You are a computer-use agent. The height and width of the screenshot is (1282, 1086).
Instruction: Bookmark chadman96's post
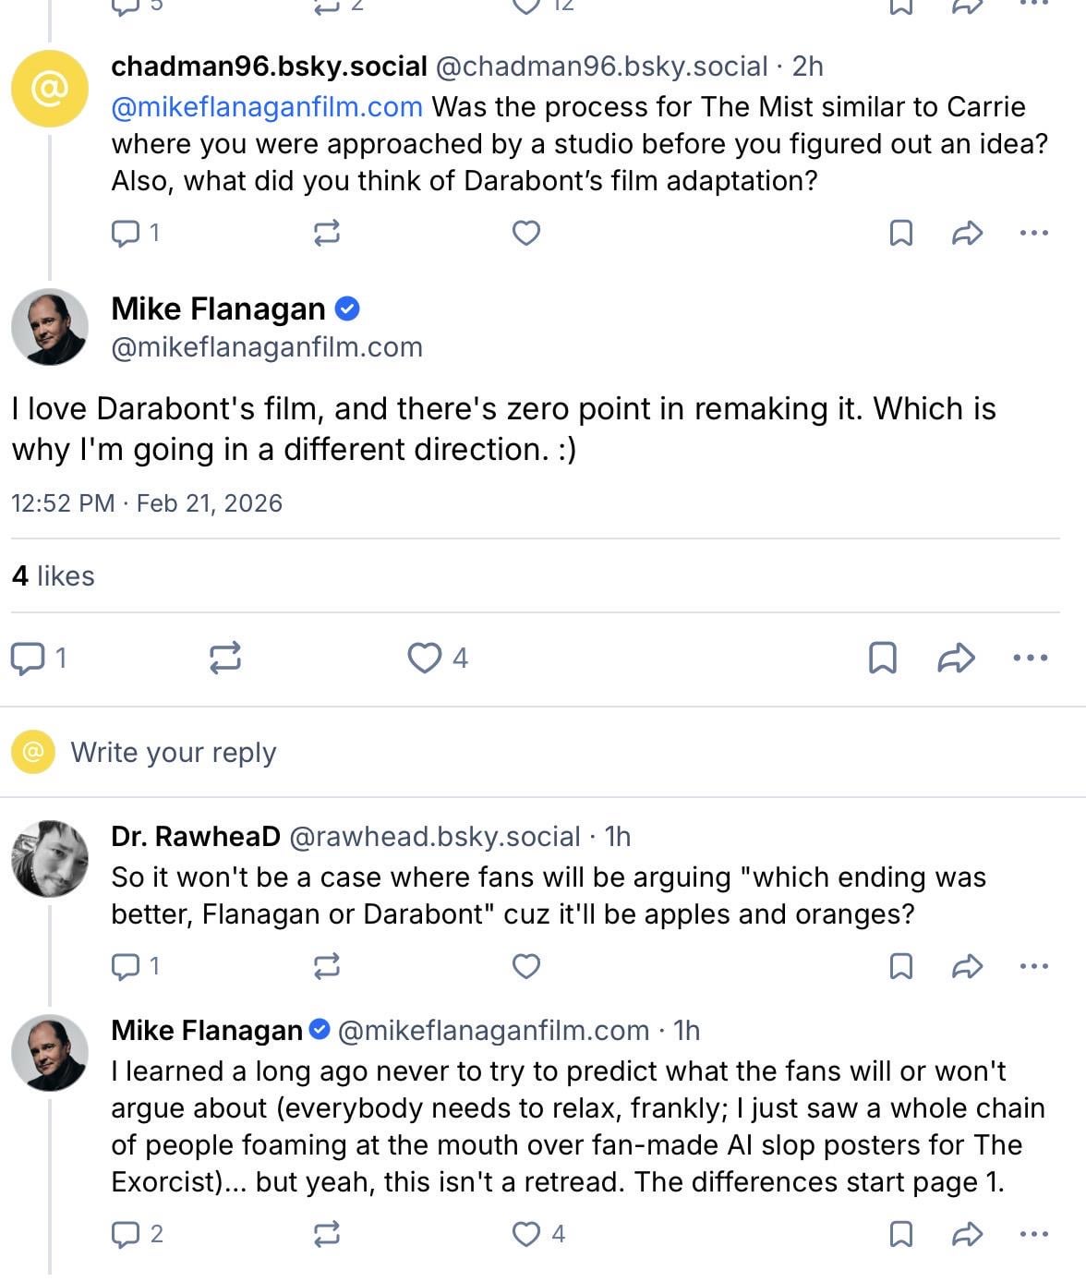point(900,233)
